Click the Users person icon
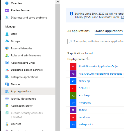124x131 pixels. (x=7, y=34)
